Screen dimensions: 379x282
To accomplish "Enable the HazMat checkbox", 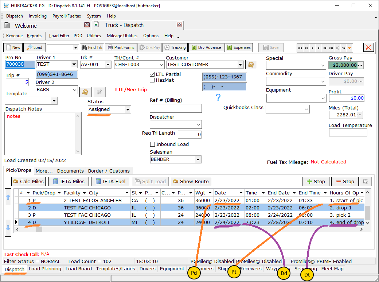I will click(x=152, y=80).
